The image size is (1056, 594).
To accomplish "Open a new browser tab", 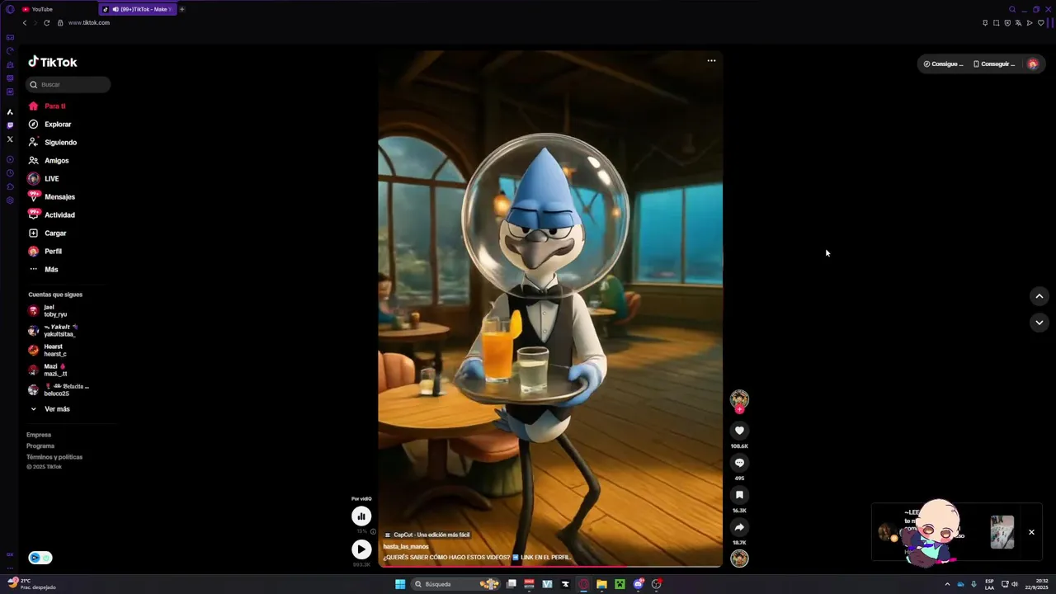I will (182, 9).
